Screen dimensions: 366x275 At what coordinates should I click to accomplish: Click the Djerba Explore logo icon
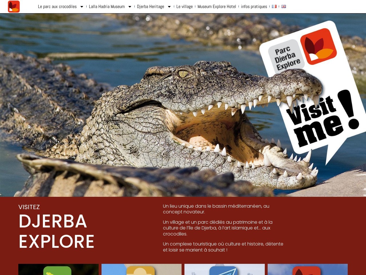coord(14,7)
